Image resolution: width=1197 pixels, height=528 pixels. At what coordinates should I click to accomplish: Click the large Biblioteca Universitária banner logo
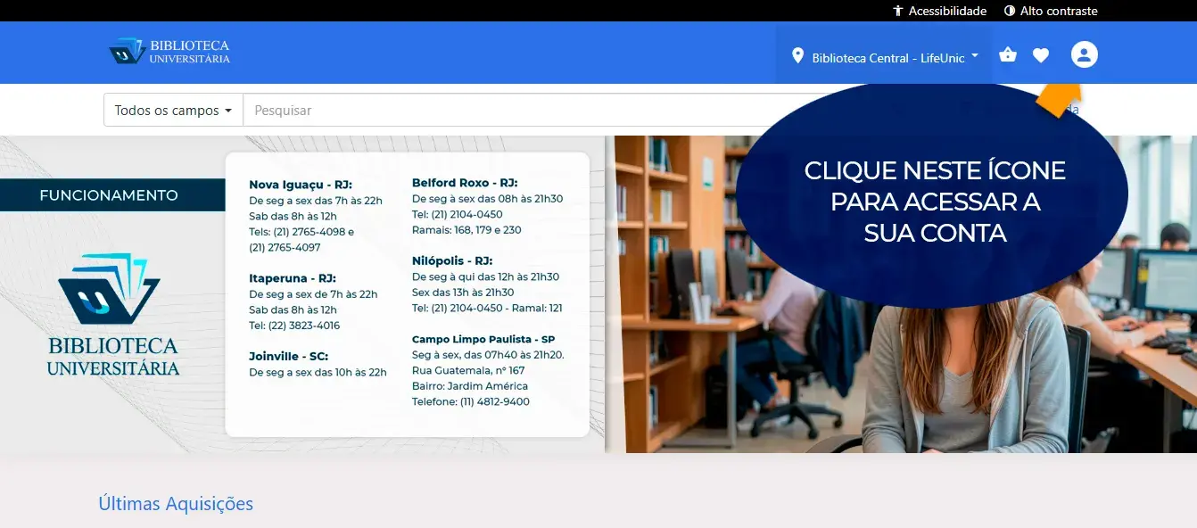tap(111, 314)
